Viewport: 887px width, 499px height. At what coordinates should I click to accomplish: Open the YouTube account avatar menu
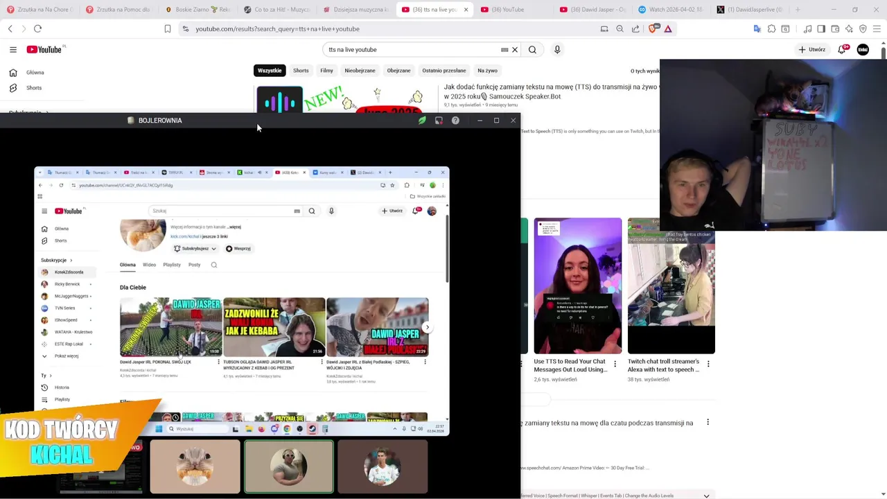point(863,49)
